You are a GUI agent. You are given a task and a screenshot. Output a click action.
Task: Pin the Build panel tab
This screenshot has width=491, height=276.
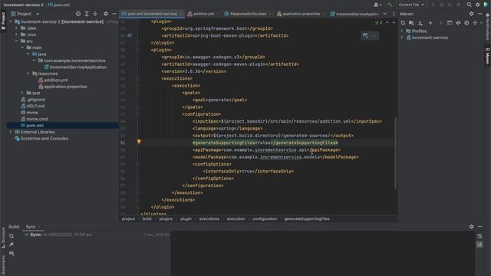12,245
